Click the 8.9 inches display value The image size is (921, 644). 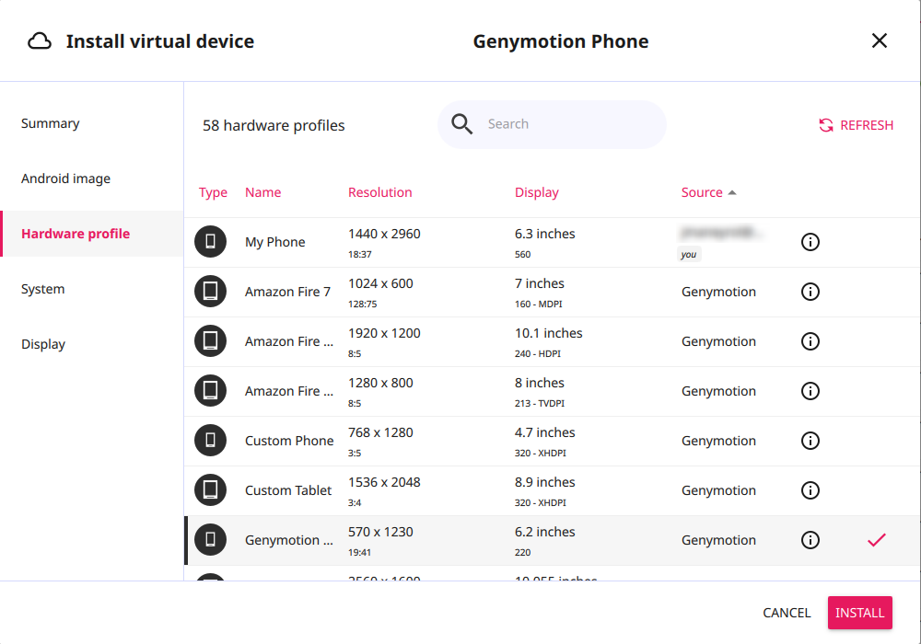click(545, 482)
